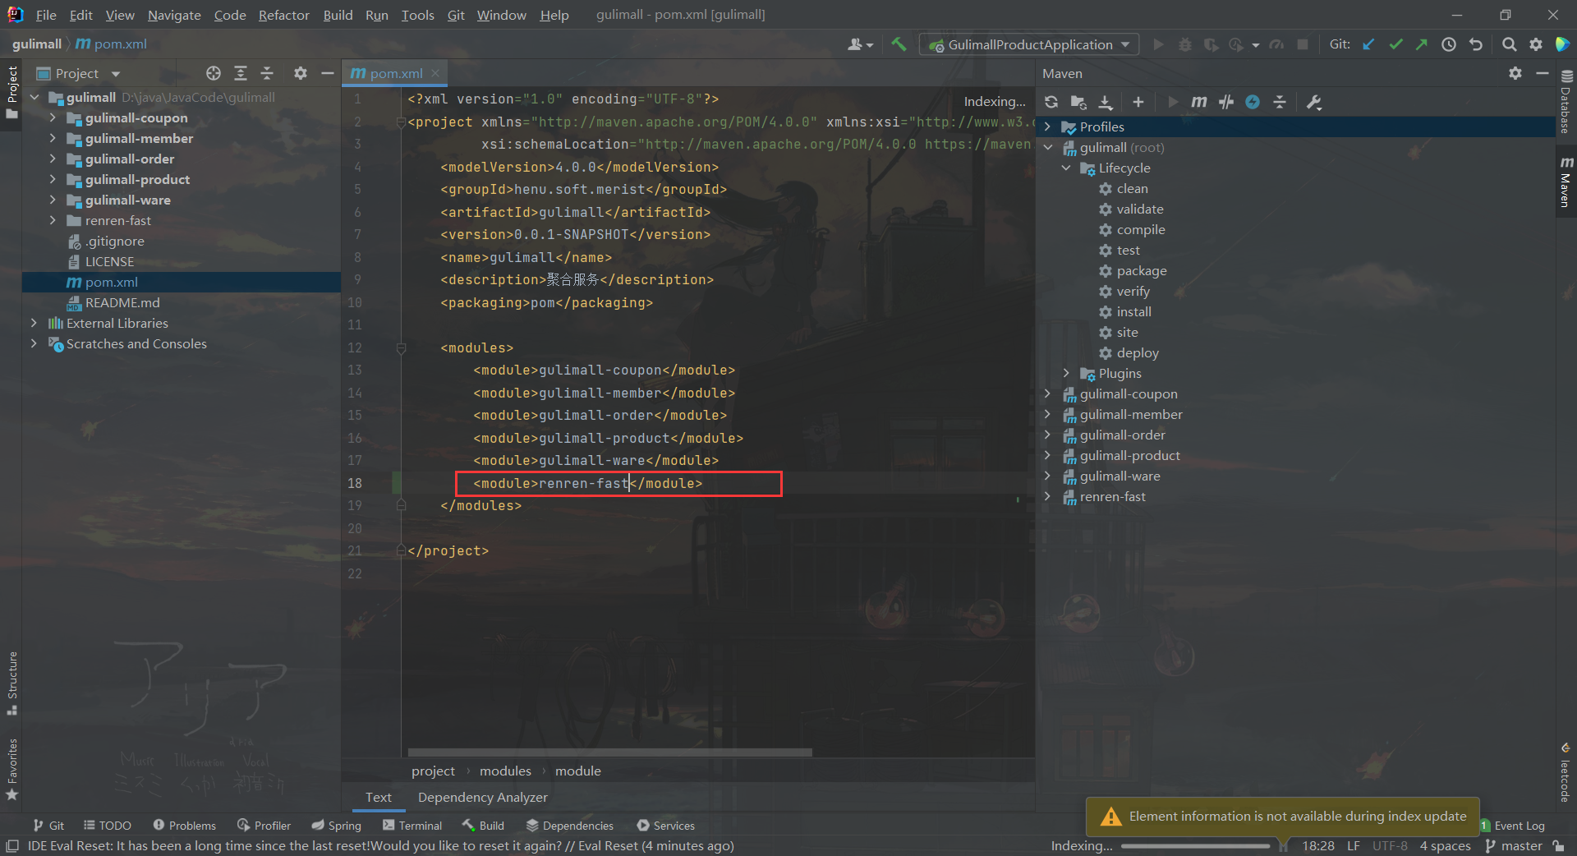This screenshot has width=1577, height=856.
Task: Expand renren-fast folder in Project tree
Action: tap(53, 220)
